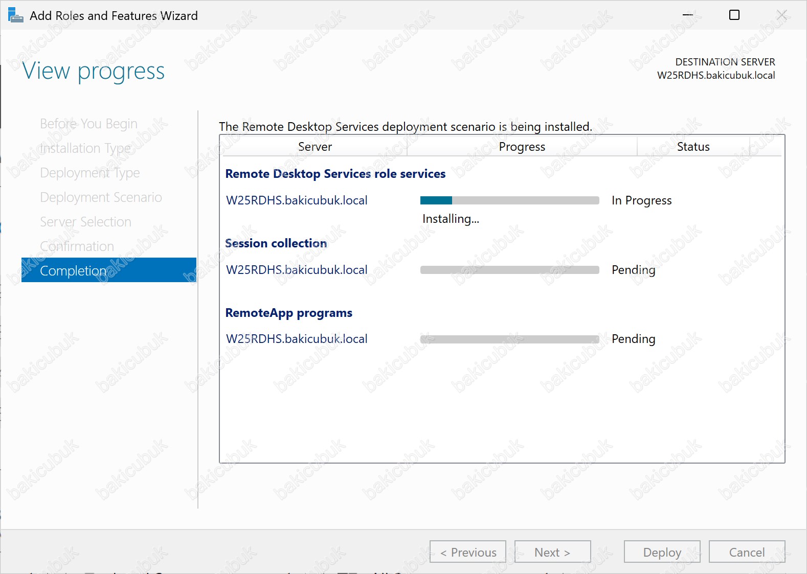Select the server under Session collection
This screenshot has height=574, width=807.
pos(297,270)
